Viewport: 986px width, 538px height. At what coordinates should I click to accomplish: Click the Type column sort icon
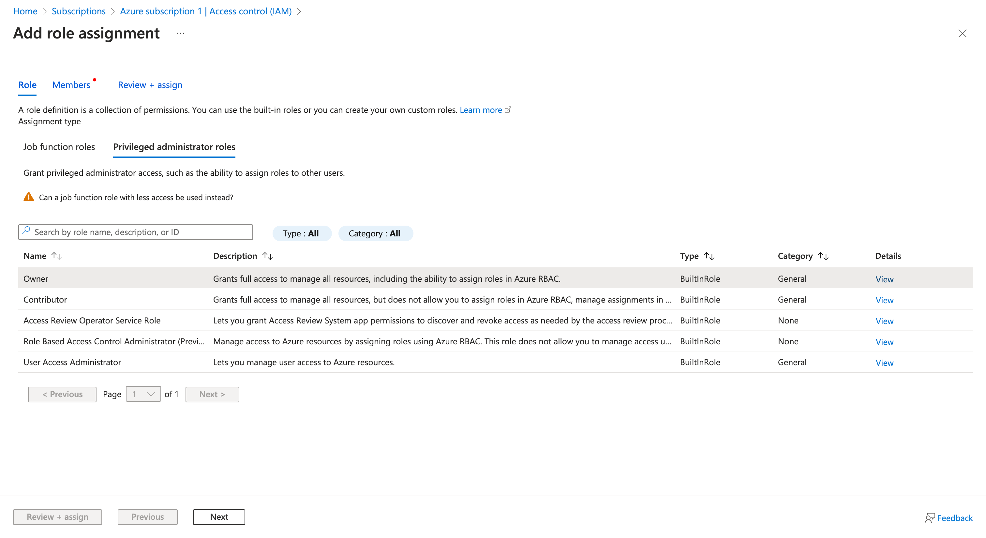(709, 256)
